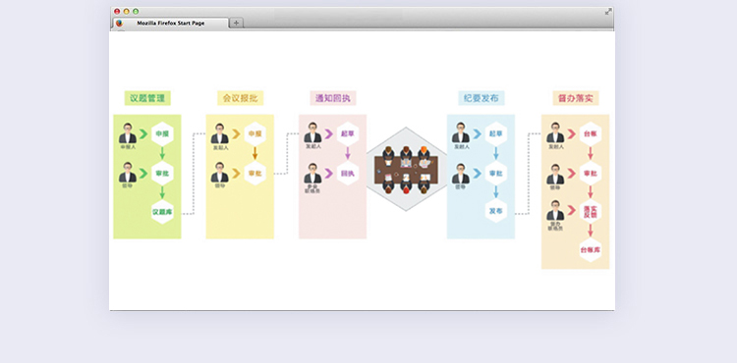Click the 通知回执 heading label
This screenshot has height=363, width=737.
pos(333,98)
